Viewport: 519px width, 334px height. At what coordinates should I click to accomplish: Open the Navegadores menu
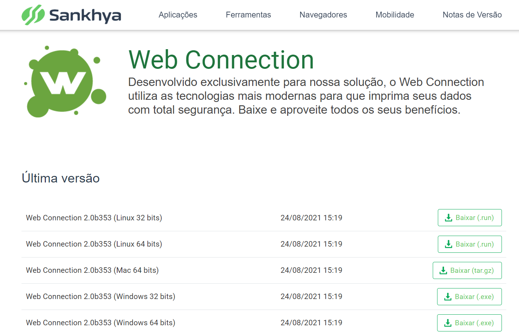coord(323,15)
